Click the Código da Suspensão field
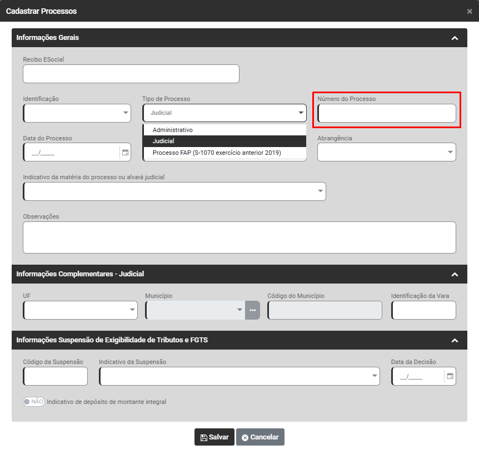The width and height of the screenshot is (479, 450). click(x=56, y=376)
